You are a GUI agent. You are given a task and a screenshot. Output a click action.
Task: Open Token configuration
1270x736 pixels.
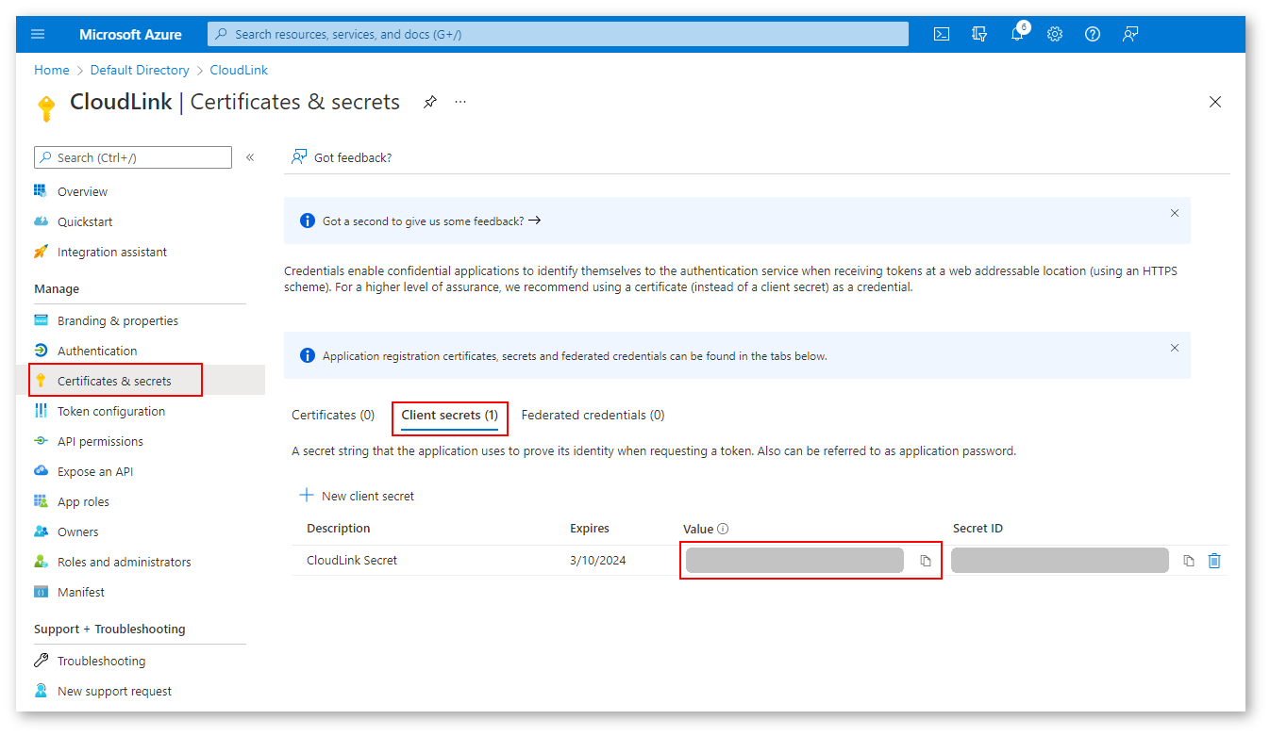[111, 411]
